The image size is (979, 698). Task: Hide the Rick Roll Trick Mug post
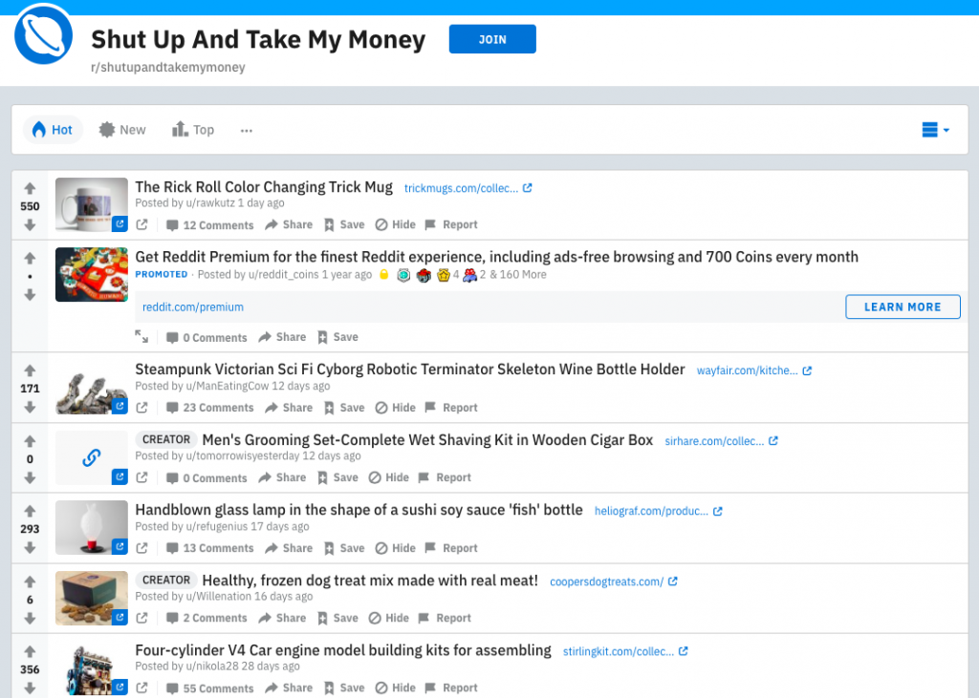[395, 224]
